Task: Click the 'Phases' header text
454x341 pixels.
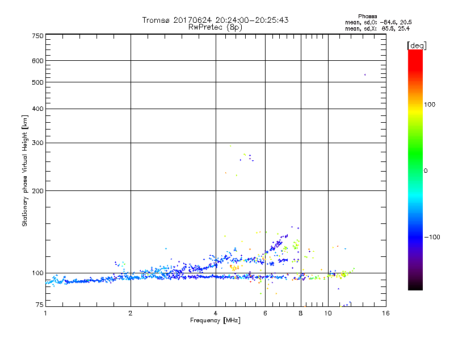Action: (x=367, y=16)
